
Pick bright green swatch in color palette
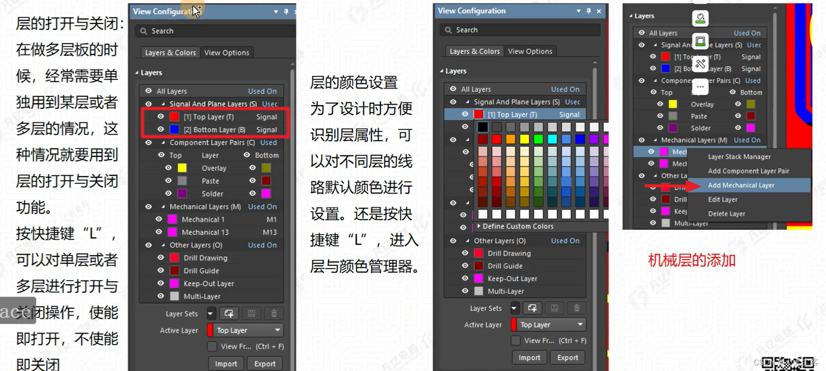click(538, 139)
